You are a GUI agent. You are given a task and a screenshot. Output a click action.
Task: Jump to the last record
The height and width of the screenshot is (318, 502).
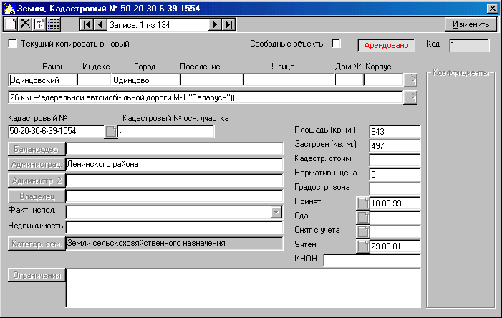[228, 24]
